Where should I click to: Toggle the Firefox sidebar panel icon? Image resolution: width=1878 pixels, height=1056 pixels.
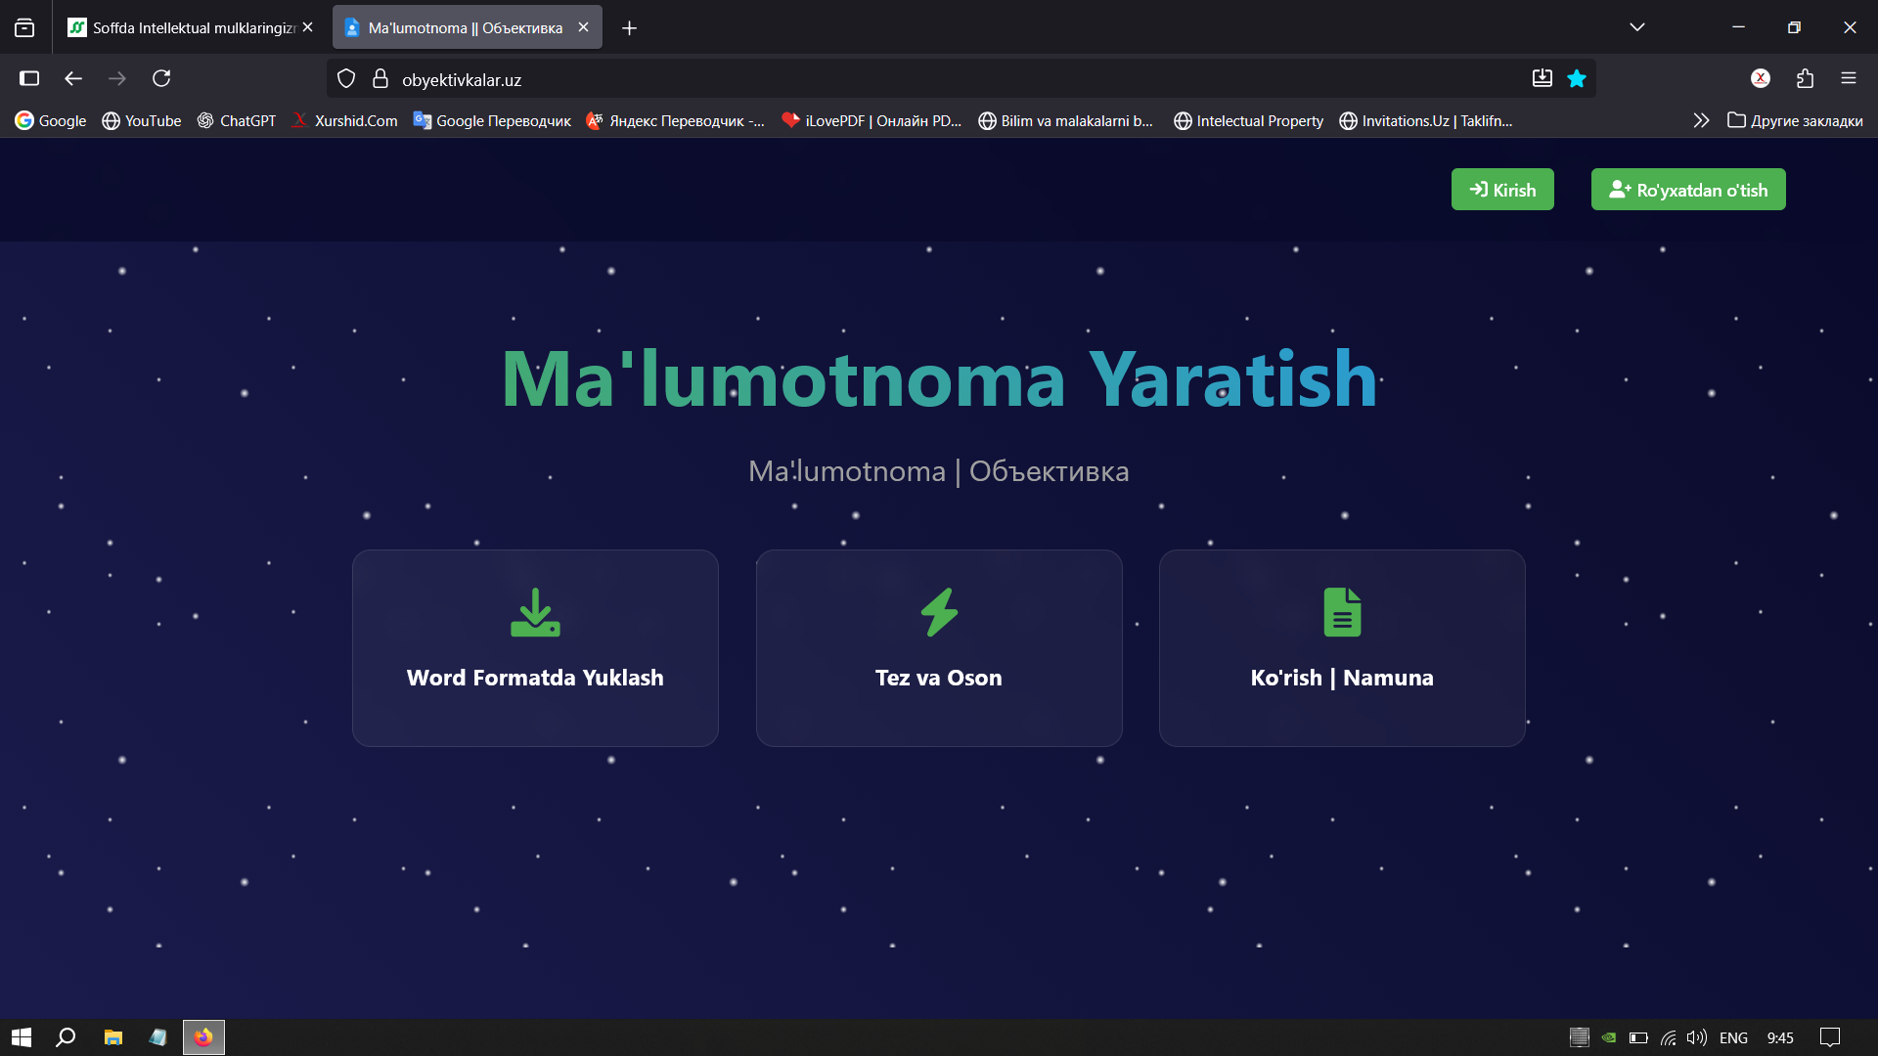29,78
